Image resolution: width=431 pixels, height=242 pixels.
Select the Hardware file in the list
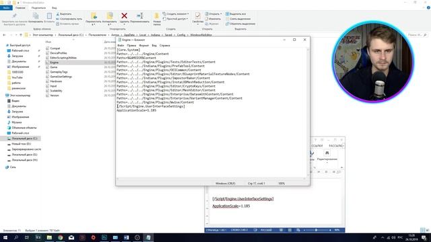tap(56, 81)
